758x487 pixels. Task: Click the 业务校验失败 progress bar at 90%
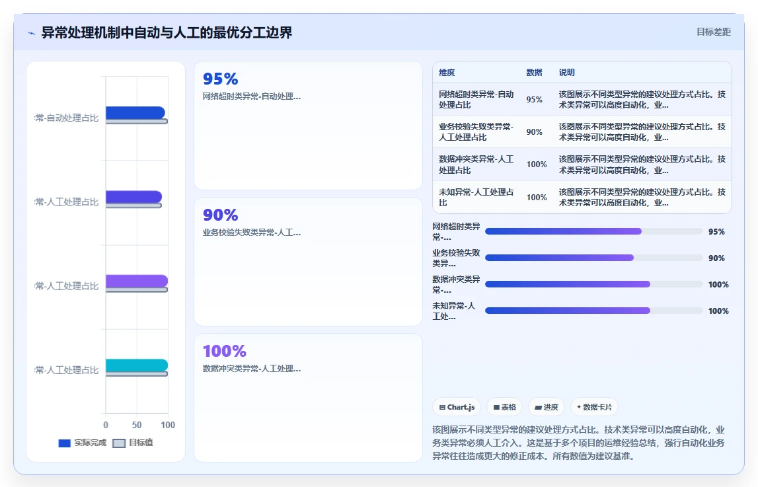pyautogui.click(x=593, y=258)
